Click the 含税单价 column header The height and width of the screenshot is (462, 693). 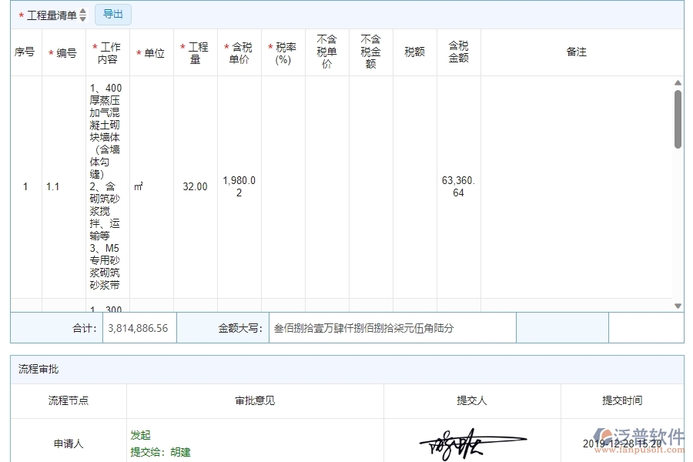pyautogui.click(x=239, y=52)
